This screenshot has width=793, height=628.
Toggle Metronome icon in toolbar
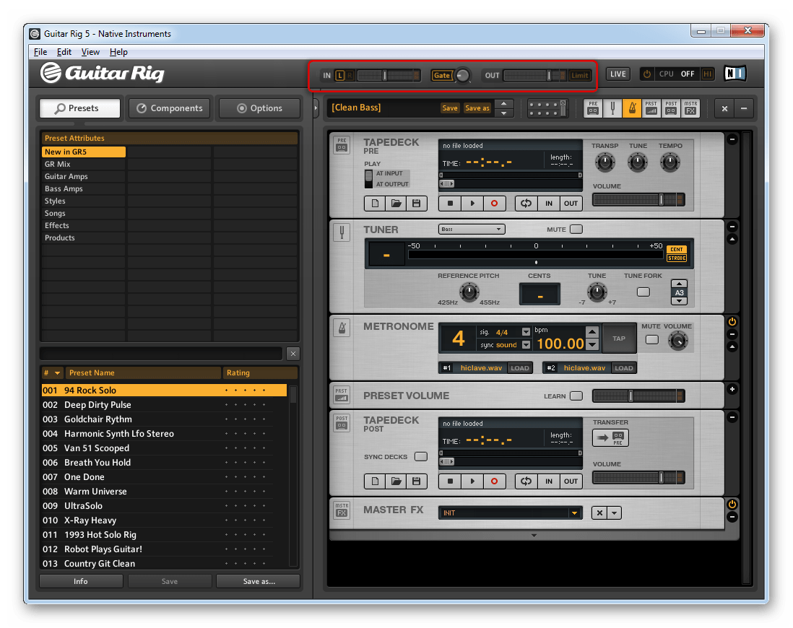[632, 108]
